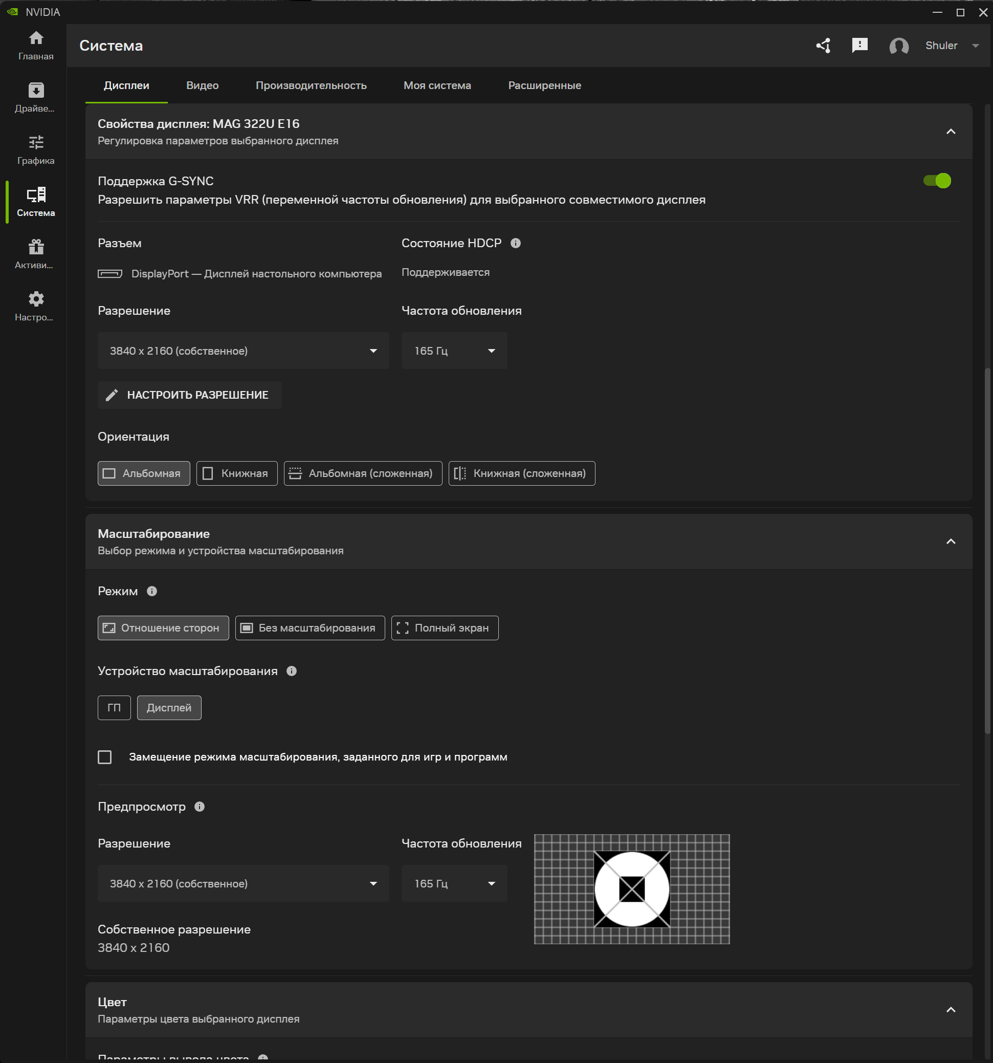The height and width of the screenshot is (1063, 993).
Task: Select Книжная orientation
Action: click(237, 473)
